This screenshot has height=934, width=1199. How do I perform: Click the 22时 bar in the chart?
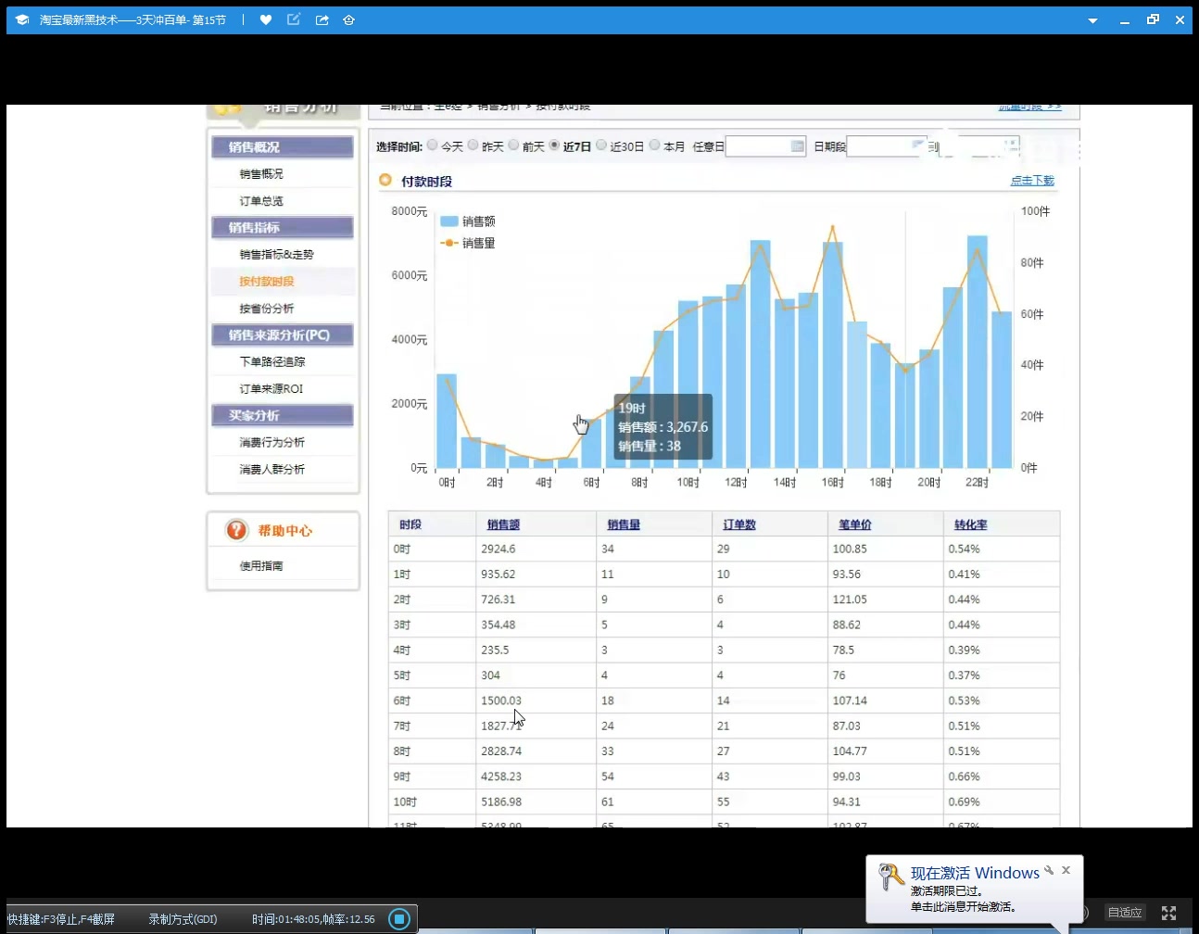click(978, 351)
